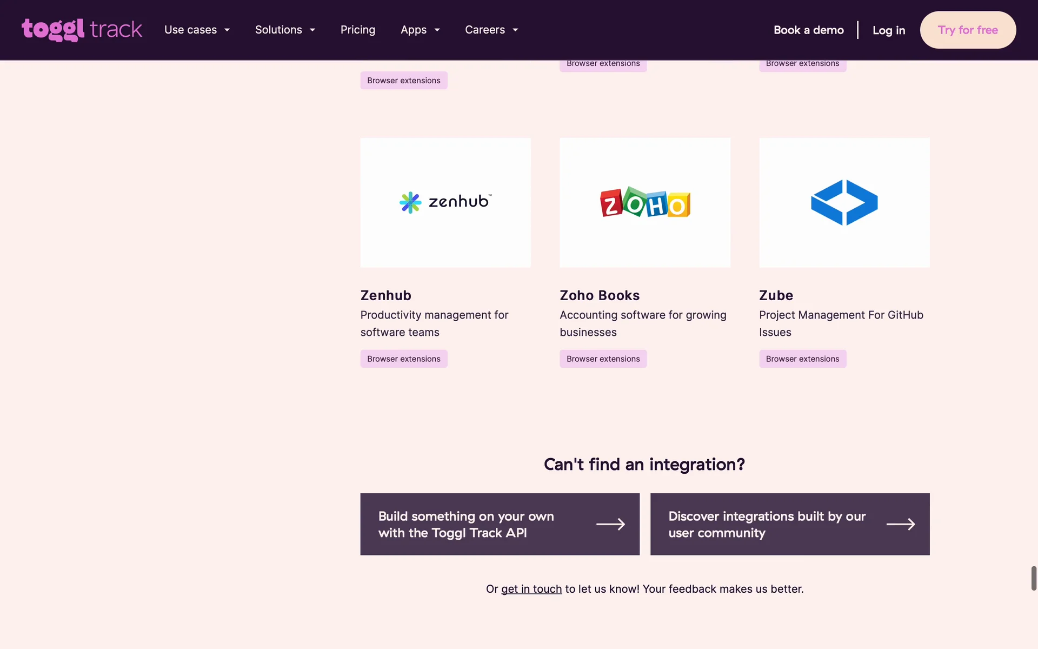Screen dimensions: 1038x649
Task: Click Browser extensions tag under Zube
Action: pos(802,359)
